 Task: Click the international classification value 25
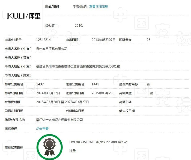(x=148, y=40)
